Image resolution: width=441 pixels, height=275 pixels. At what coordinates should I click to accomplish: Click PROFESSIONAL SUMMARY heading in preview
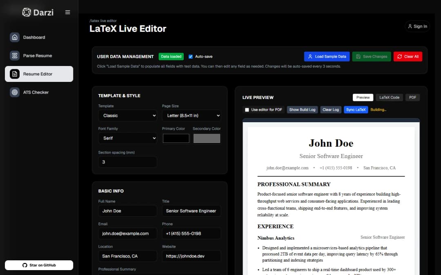(x=294, y=185)
